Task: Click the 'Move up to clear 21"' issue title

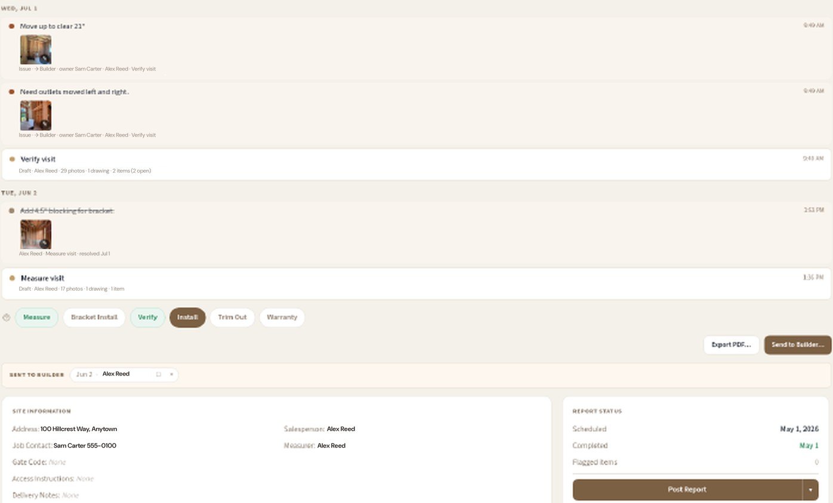Action: [53, 26]
